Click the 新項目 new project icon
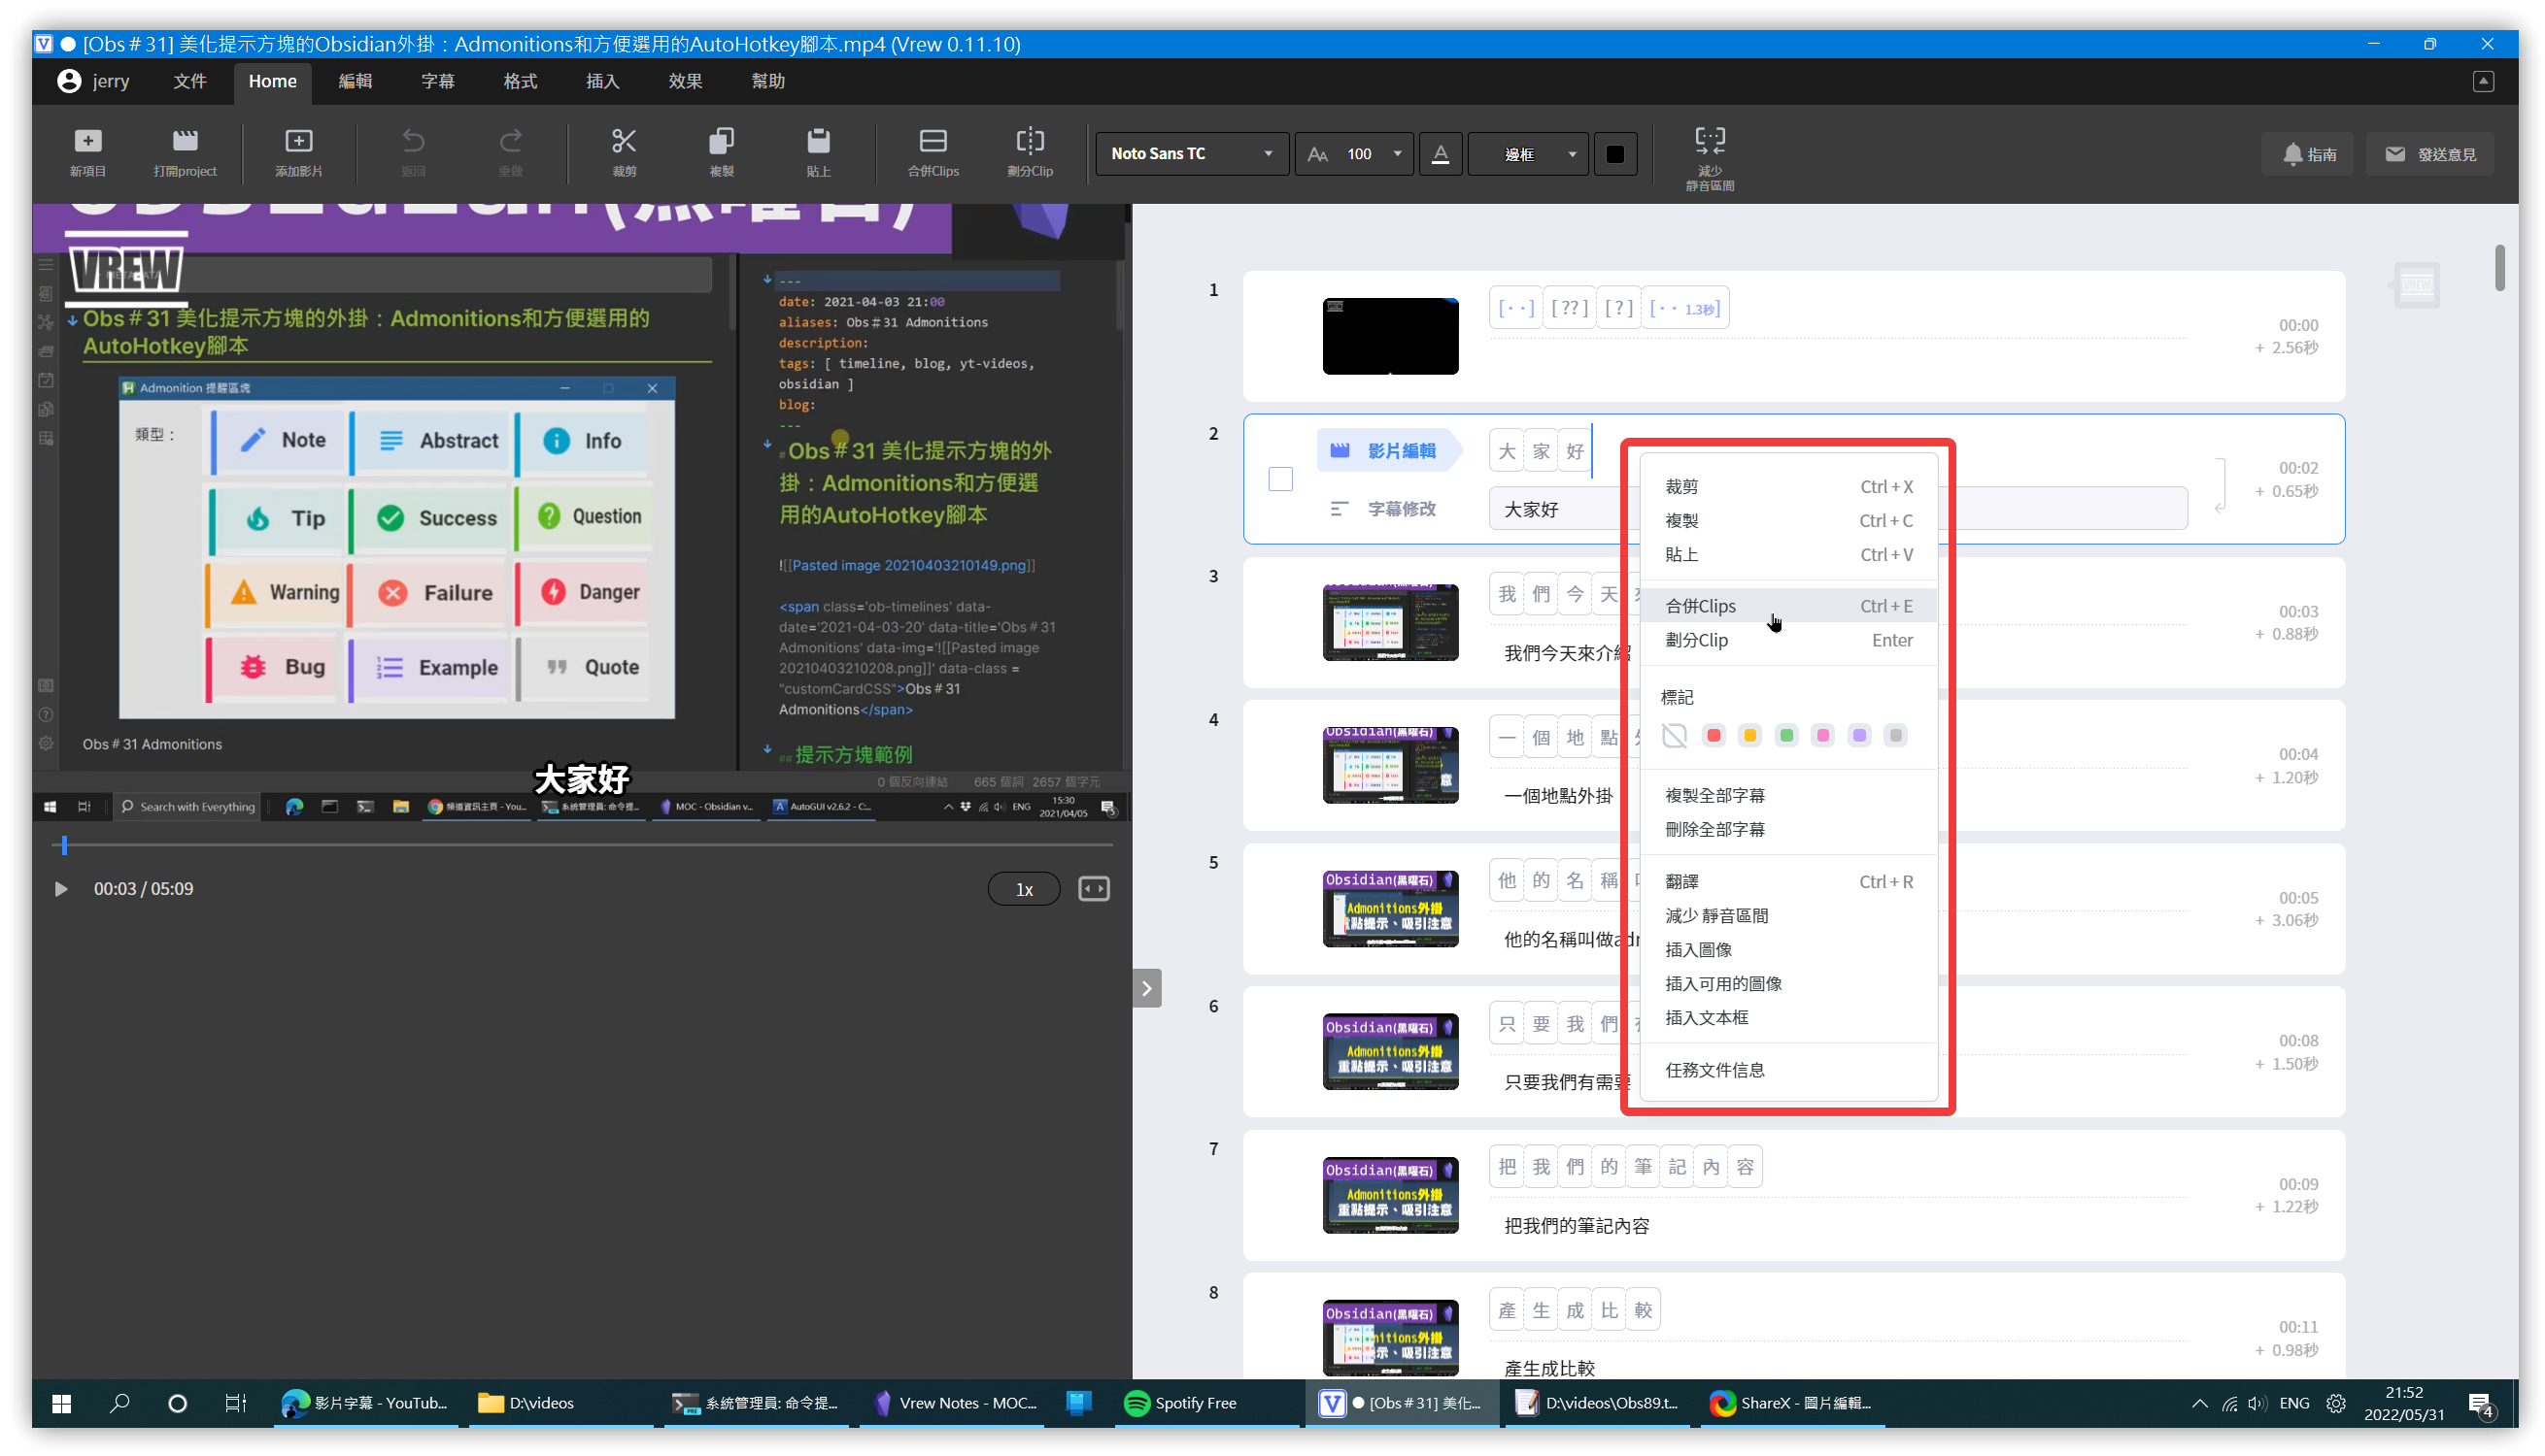 88,141
